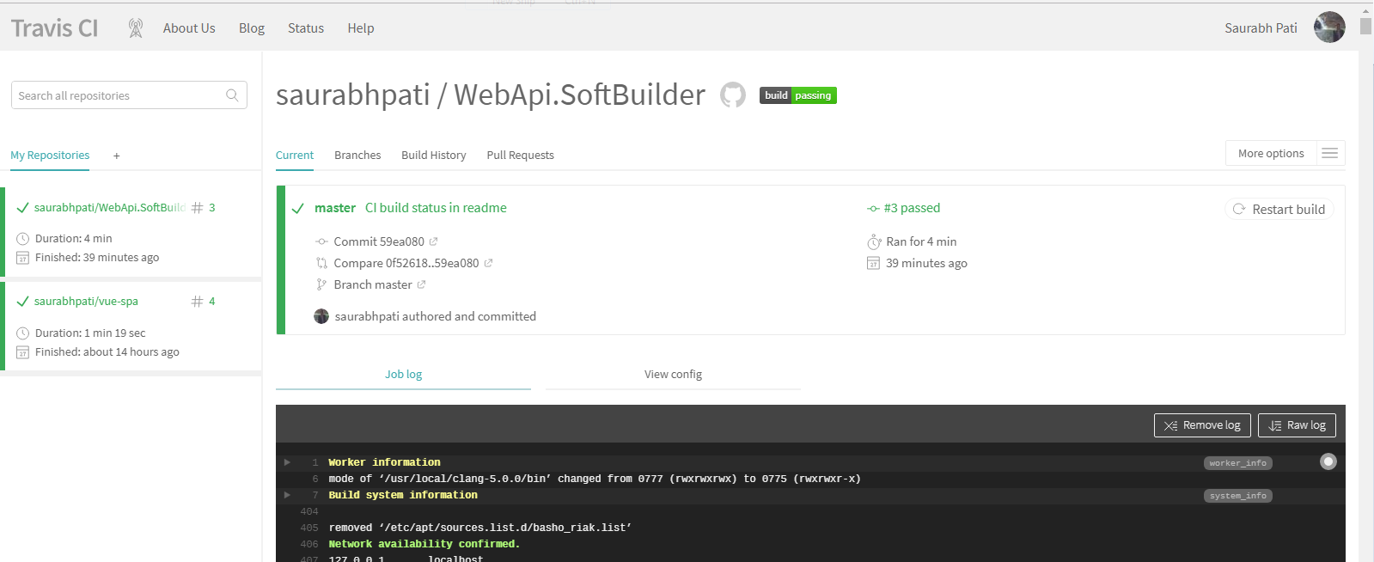Open external link icon next to Commit 59ea080
The width and height of the screenshot is (1374, 562).
pos(434,241)
